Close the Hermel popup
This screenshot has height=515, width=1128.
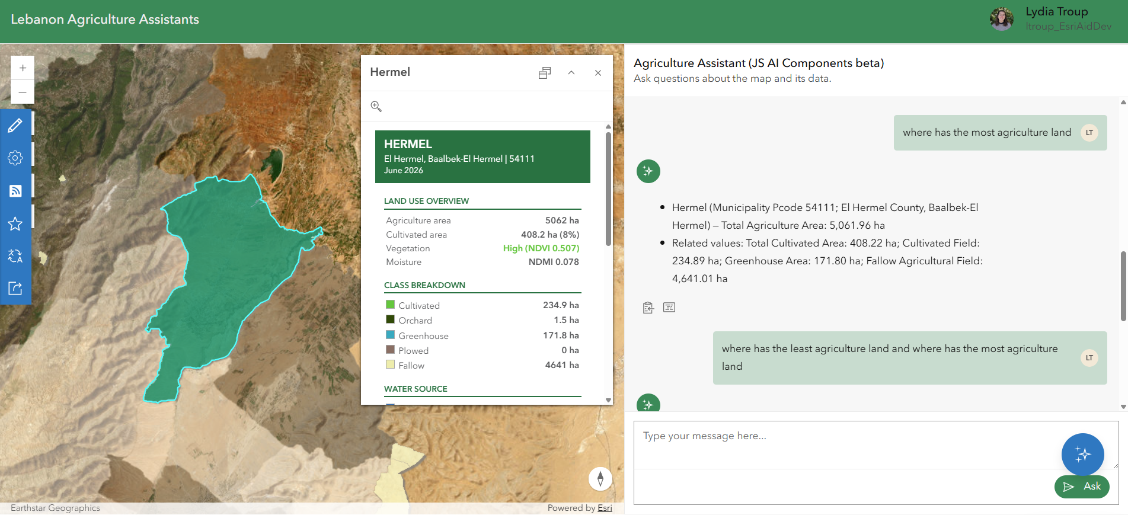(x=598, y=73)
